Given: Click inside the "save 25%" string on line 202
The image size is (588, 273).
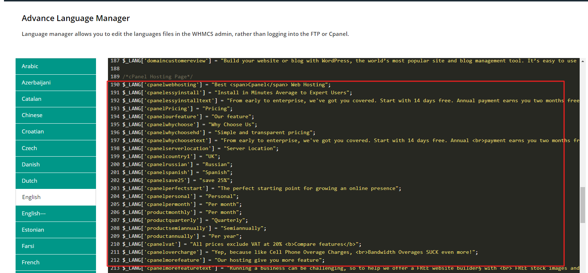Looking at the screenshot, I should click(x=216, y=181).
